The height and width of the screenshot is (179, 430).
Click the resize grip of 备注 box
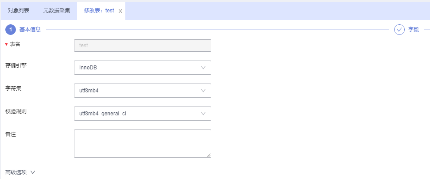(x=209, y=155)
